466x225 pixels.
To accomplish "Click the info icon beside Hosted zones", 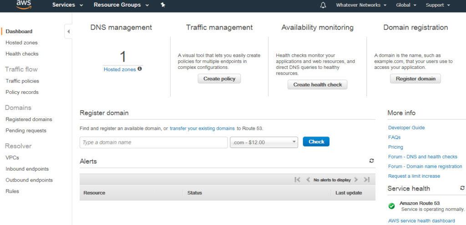I will click(140, 69).
